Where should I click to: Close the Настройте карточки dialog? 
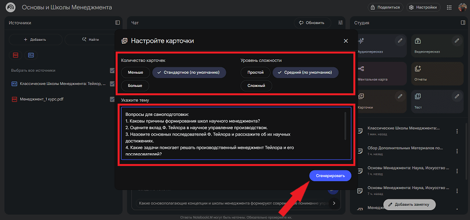coord(345,41)
